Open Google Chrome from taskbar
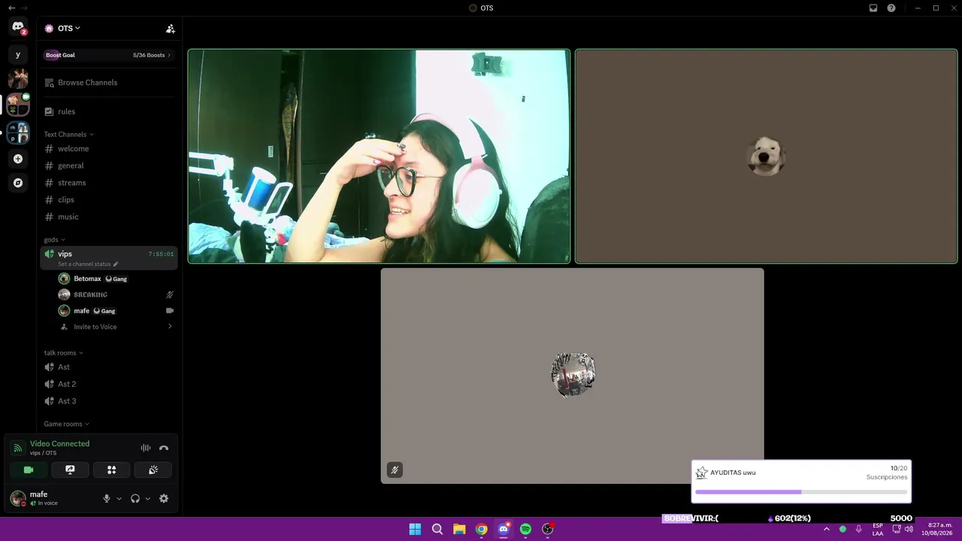Image resolution: width=962 pixels, height=541 pixels. click(482, 529)
